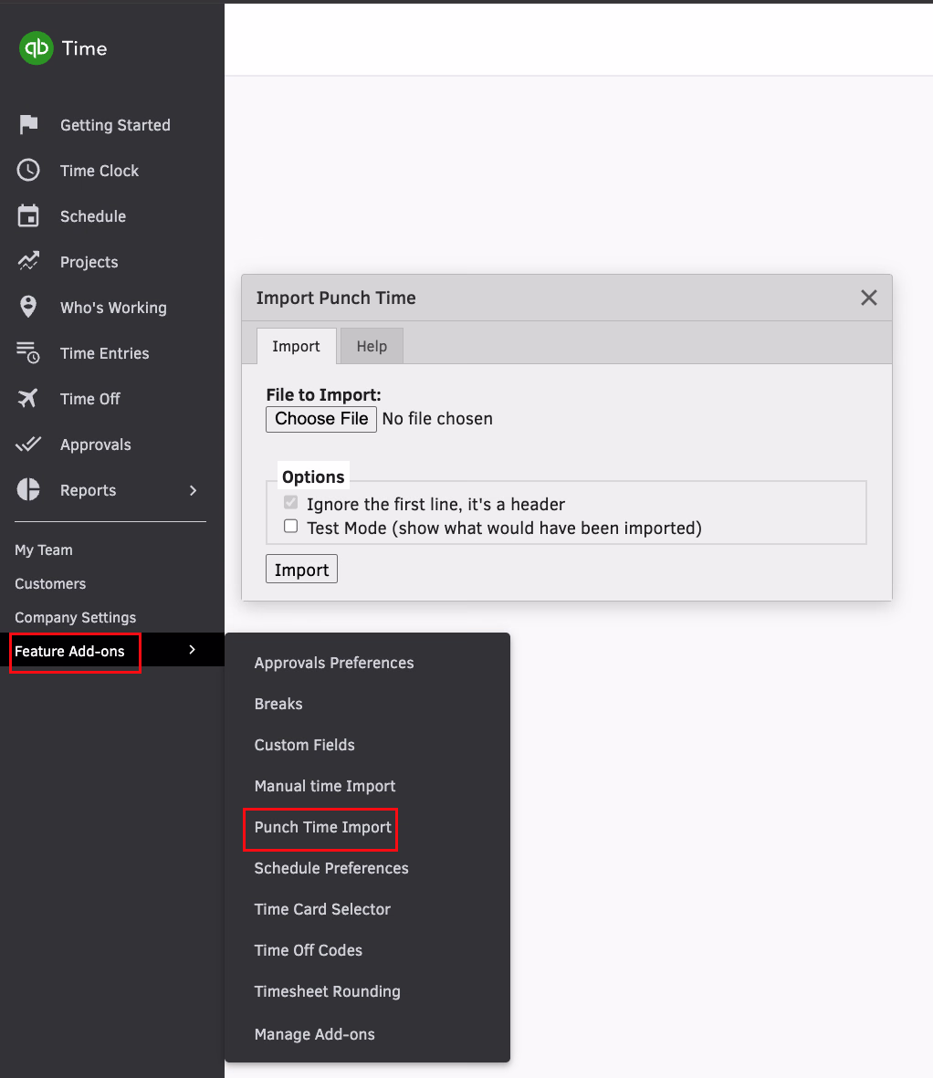Click the Feature Add-ons sidebar label

point(69,651)
